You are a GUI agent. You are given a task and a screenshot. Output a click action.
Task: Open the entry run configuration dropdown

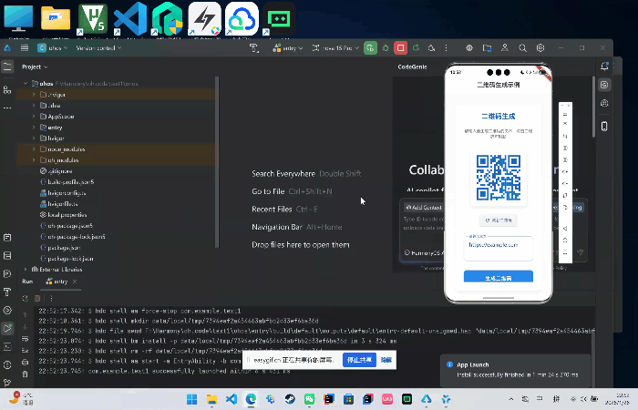click(288, 48)
